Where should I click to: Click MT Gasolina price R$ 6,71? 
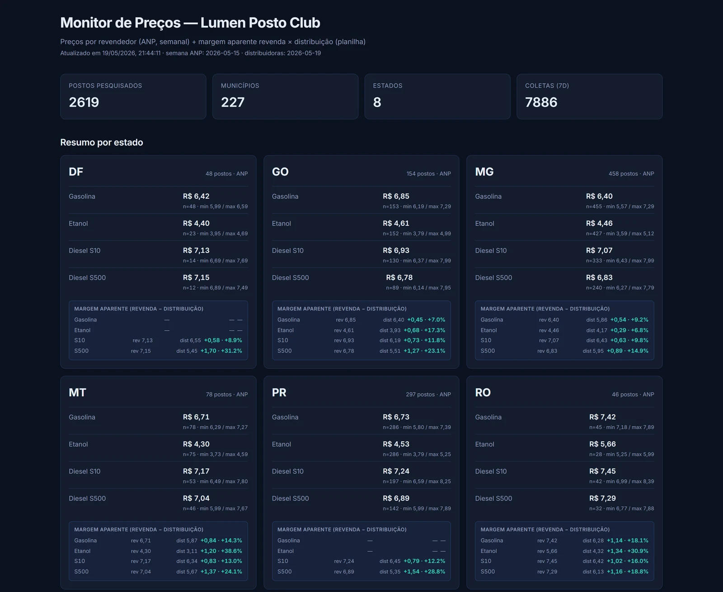(196, 417)
